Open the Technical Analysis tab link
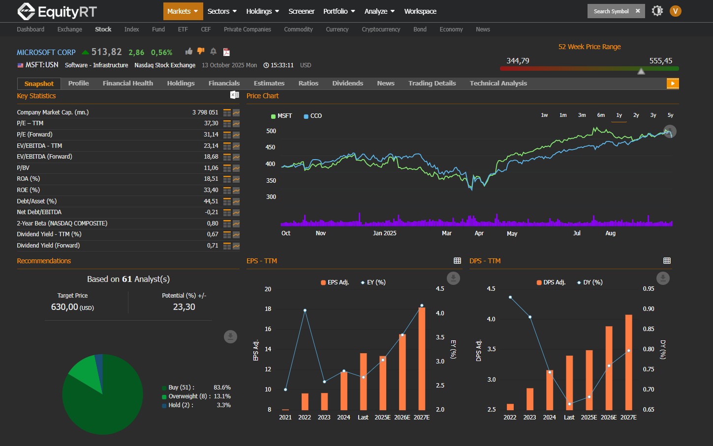The height and width of the screenshot is (446, 713). point(498,83)
